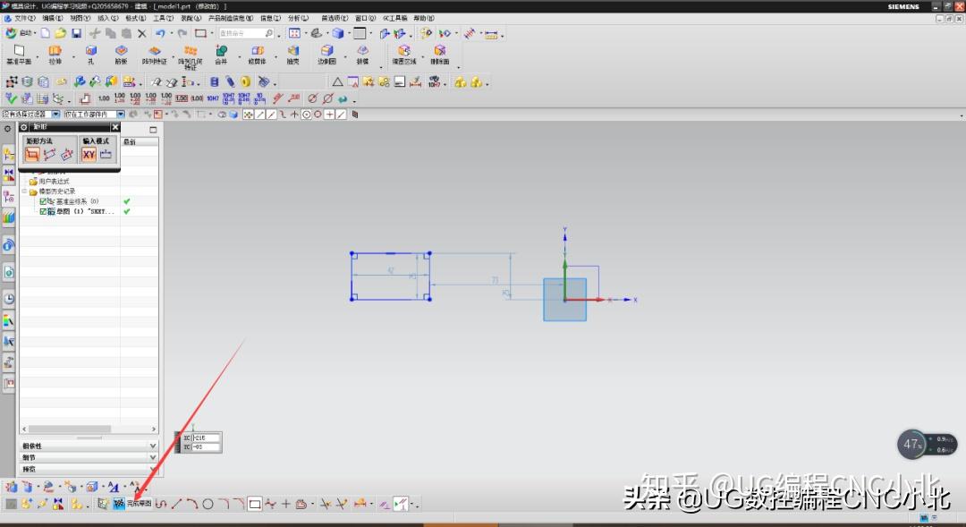
Task: Click the Hole (孔) feature icon
Action: (90, 52)
